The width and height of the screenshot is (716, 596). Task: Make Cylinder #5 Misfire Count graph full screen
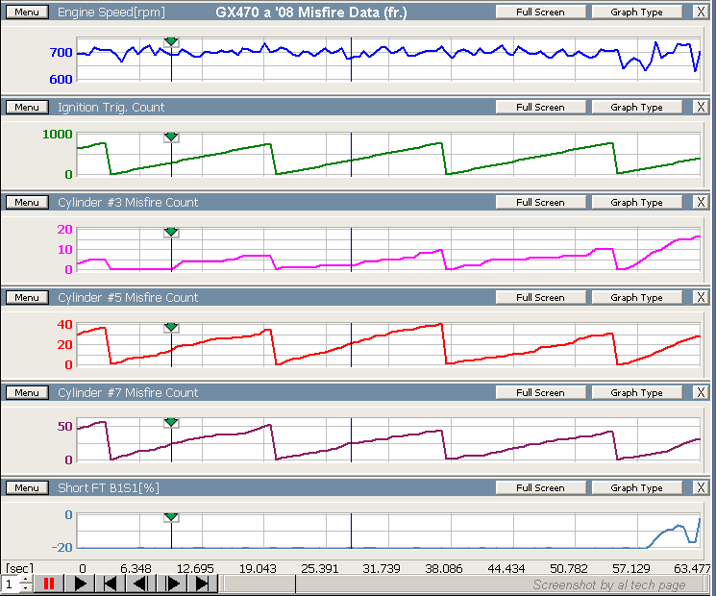coord(539,298)
